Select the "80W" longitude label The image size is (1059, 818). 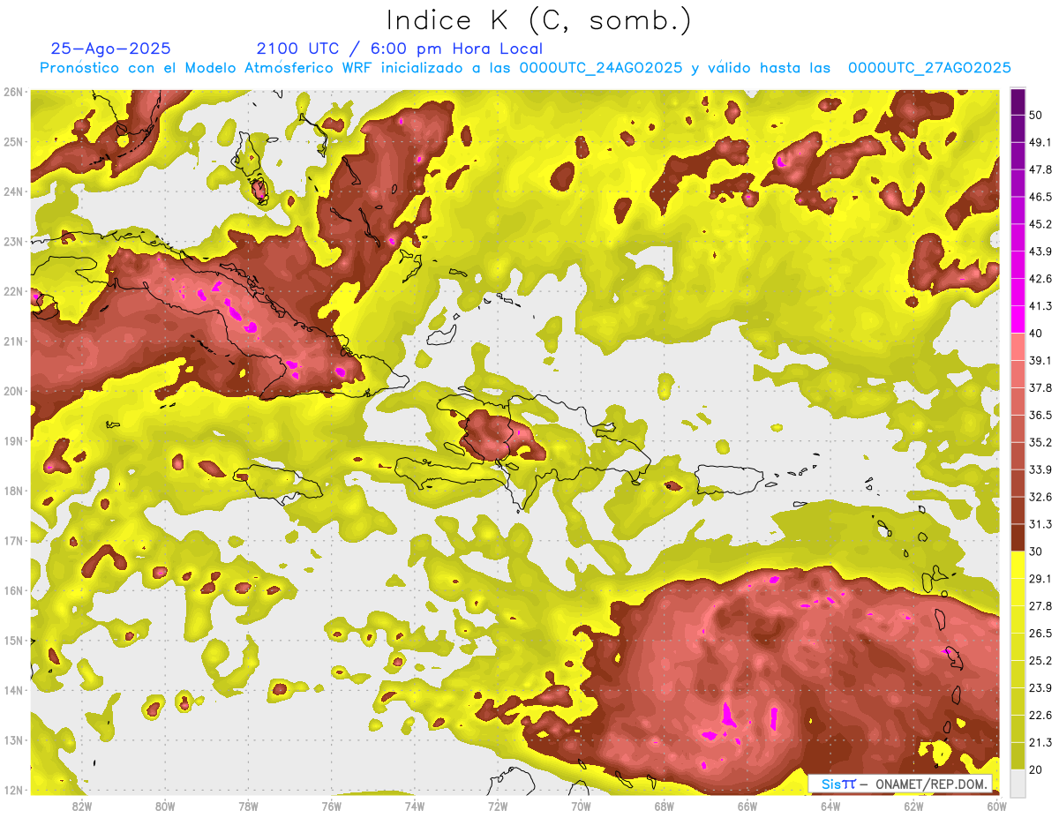pyautogui.click(x=164, y=806)
